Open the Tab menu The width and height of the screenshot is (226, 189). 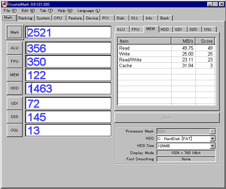(46, 10)
